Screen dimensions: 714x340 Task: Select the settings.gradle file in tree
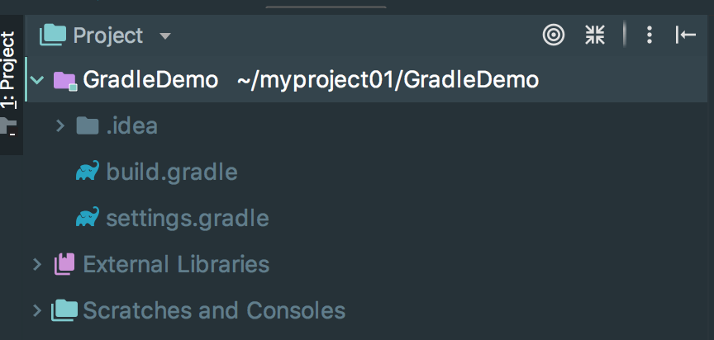[x=187, y=218]
